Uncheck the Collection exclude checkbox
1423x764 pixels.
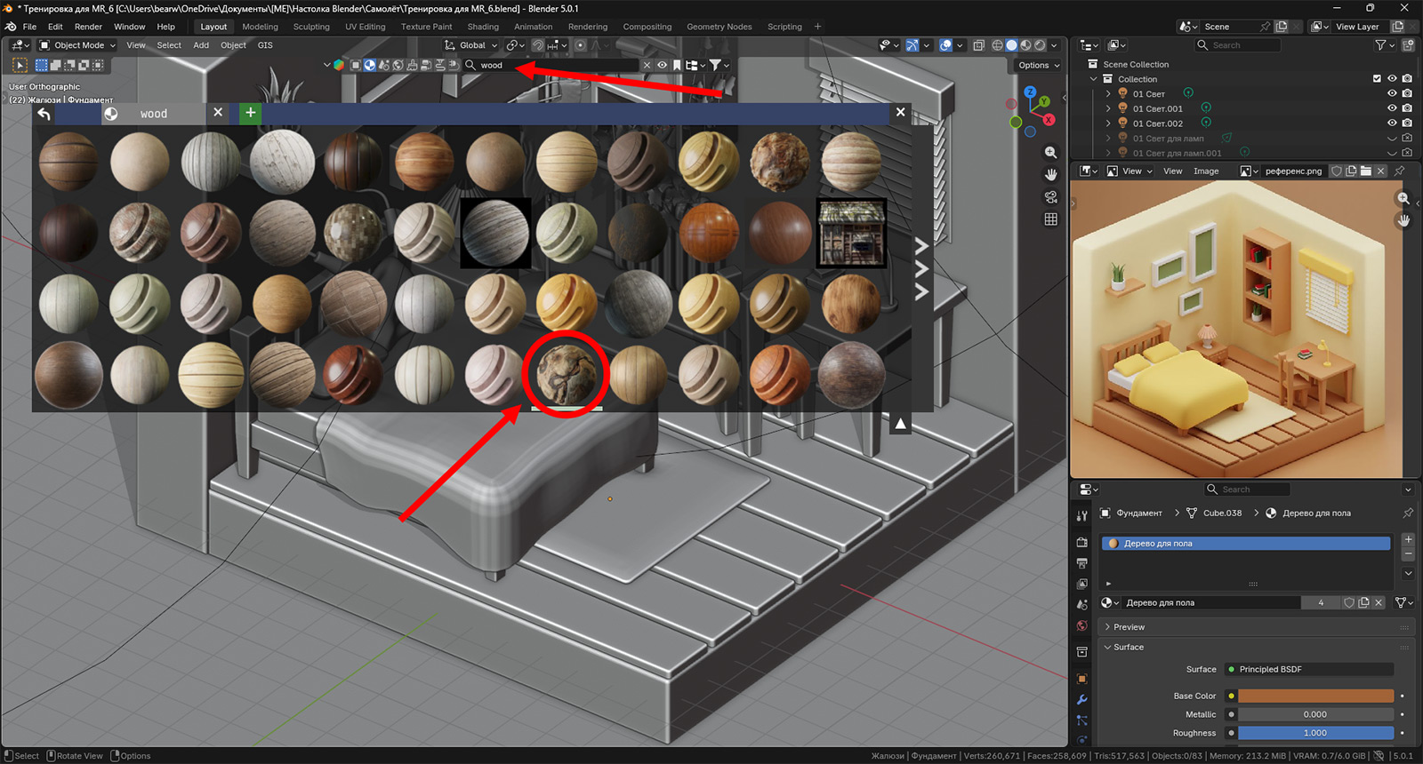coord(1377,79)
